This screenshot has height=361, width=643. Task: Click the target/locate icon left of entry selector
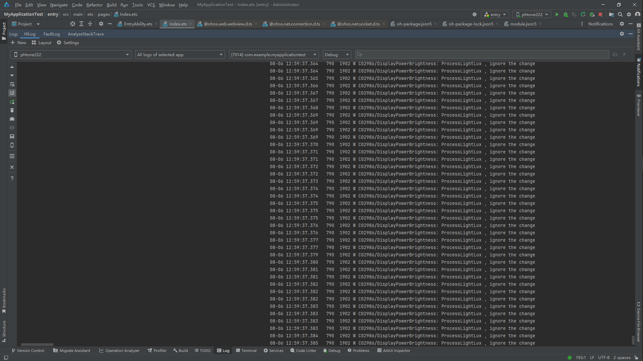[x=475, y=14]
